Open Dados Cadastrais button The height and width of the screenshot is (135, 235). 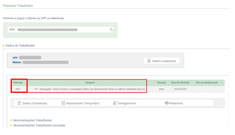tap(162, 61)
